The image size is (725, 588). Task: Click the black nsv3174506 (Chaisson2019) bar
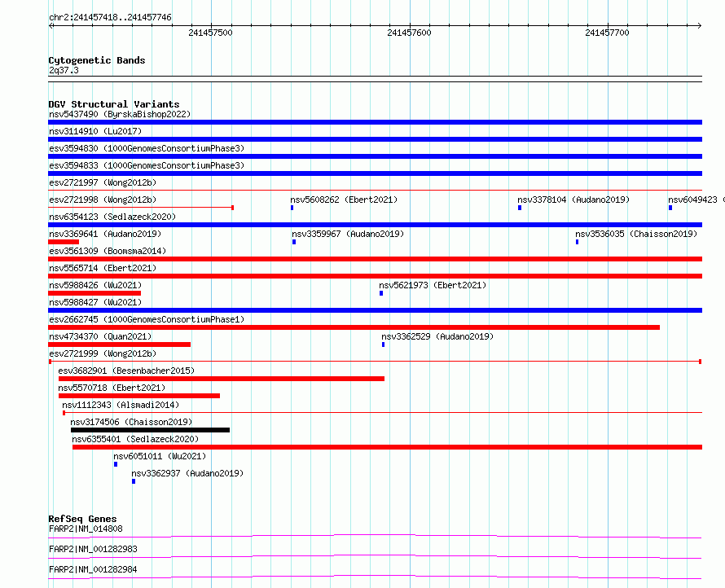[150, 430]
